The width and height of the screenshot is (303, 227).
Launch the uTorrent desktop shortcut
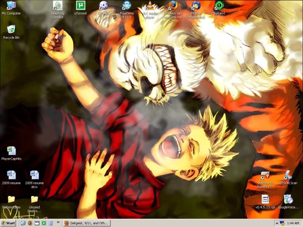coord(81,8)
